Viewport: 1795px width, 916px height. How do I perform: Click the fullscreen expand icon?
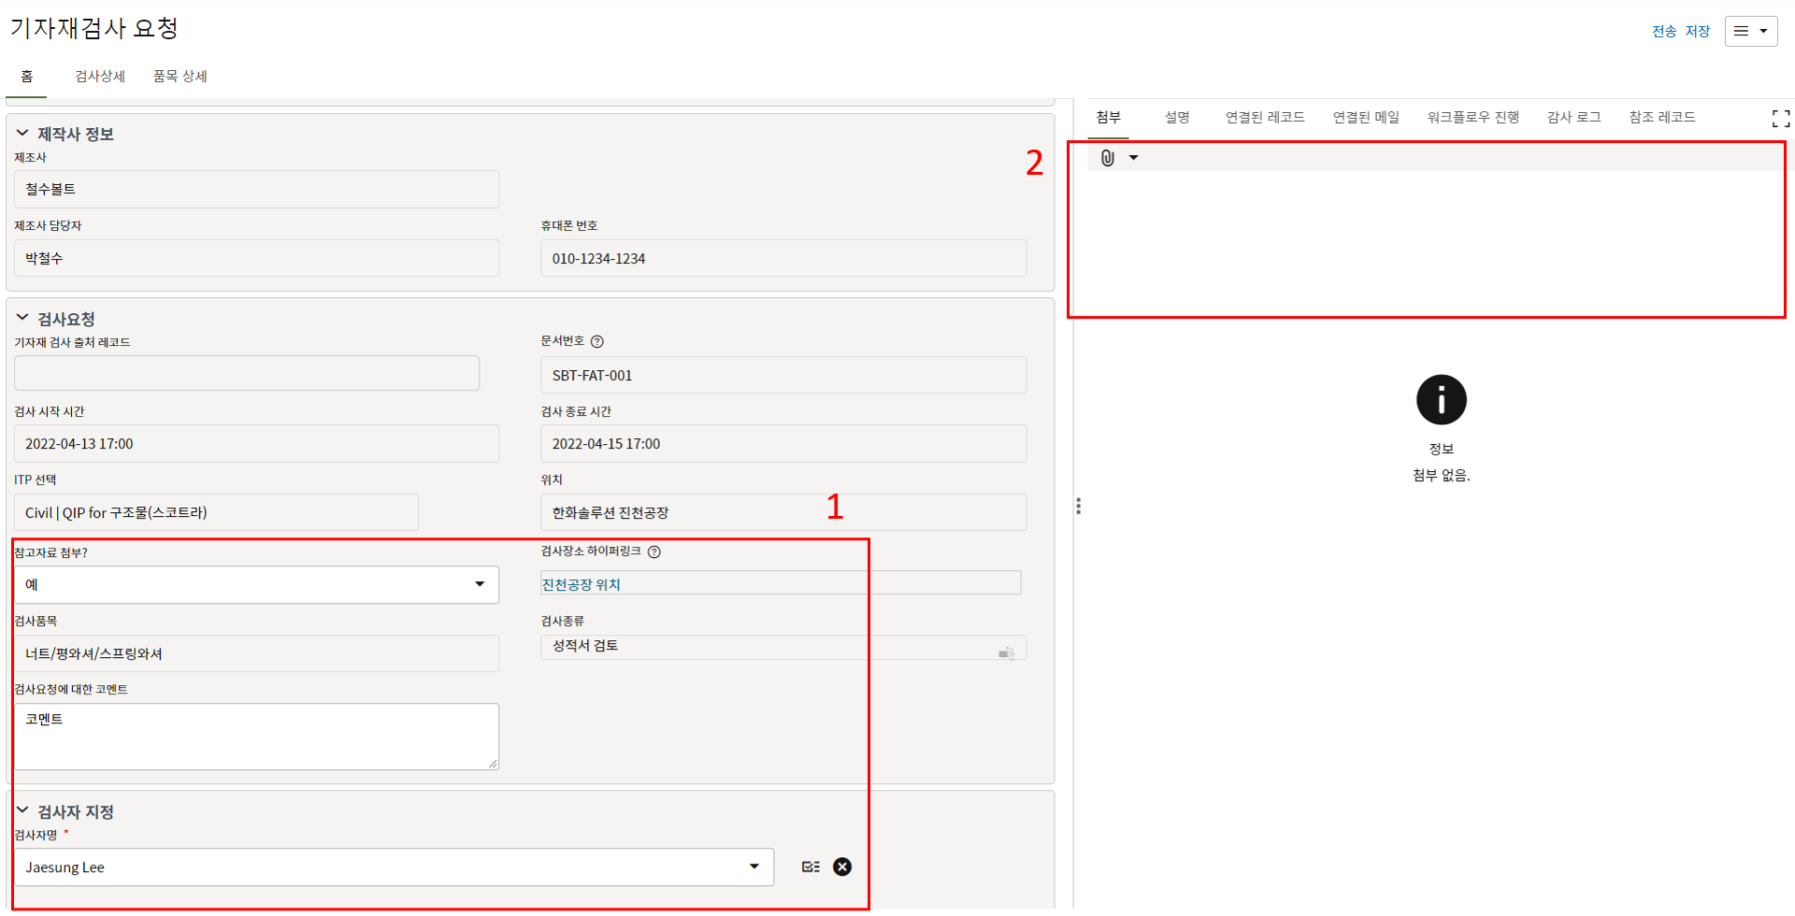point(1780,119)
